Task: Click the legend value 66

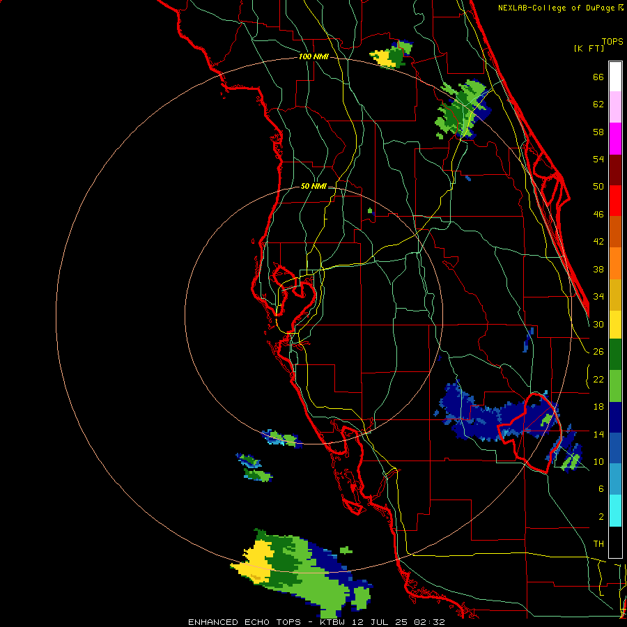Action: click(598, 77)
